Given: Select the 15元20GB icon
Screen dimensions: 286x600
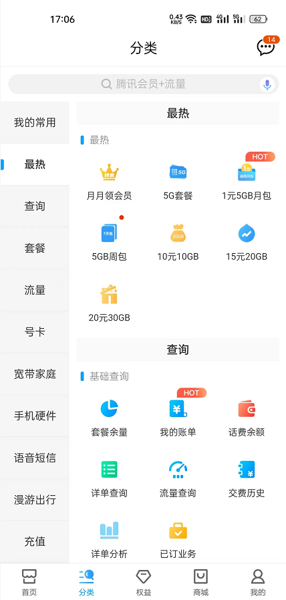Looking at the screenshot, I should (x=247, y=233).
